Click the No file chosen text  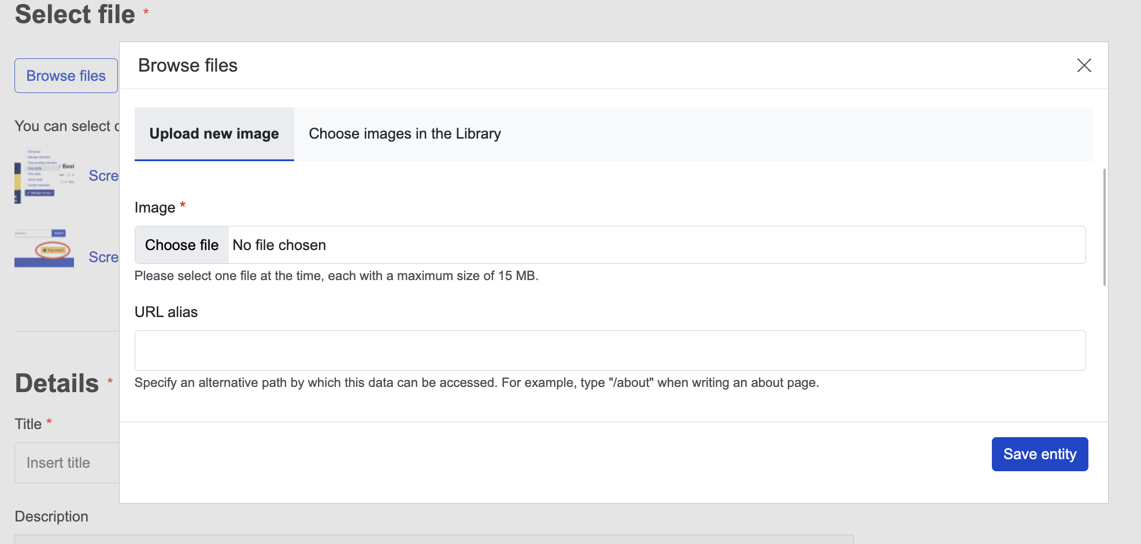coord(279,245)
